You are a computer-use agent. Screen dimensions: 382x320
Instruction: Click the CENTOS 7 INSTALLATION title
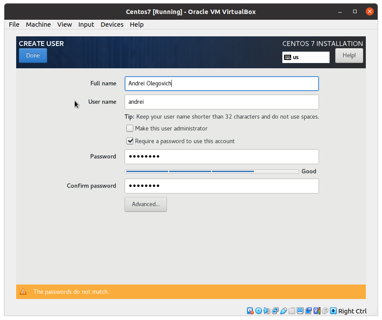323,43
